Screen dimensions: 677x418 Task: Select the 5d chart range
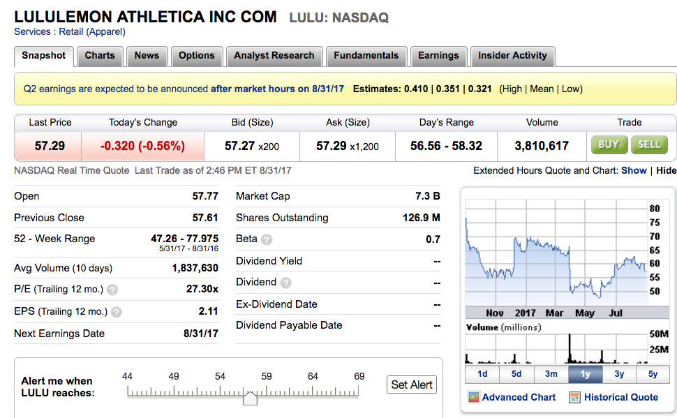click(x=516, y=374)
